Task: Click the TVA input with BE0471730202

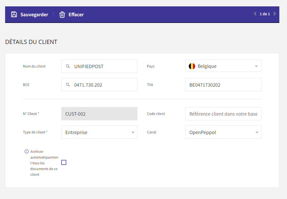Action: (x=223, y=85)
